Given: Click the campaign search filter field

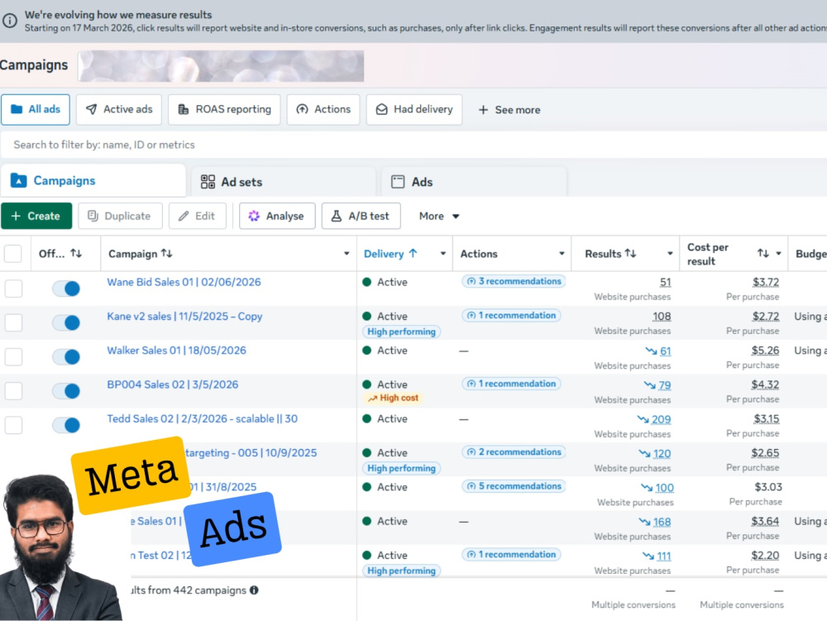Looking at the screenshot, I should pos(413,145).
